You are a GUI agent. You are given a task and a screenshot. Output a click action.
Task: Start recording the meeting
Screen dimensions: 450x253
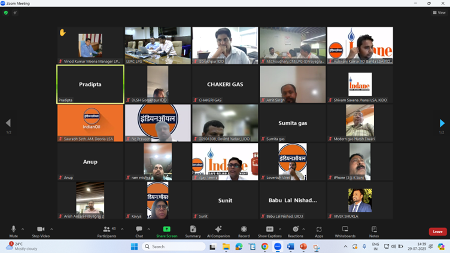tap(244, 230)
